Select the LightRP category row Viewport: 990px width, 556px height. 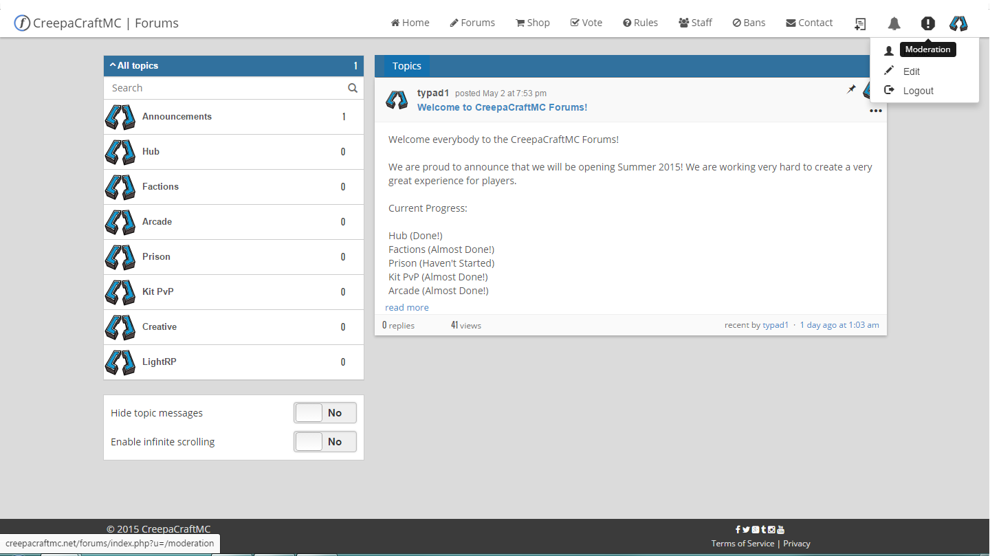pyautogui.click(x=234, y=362)
